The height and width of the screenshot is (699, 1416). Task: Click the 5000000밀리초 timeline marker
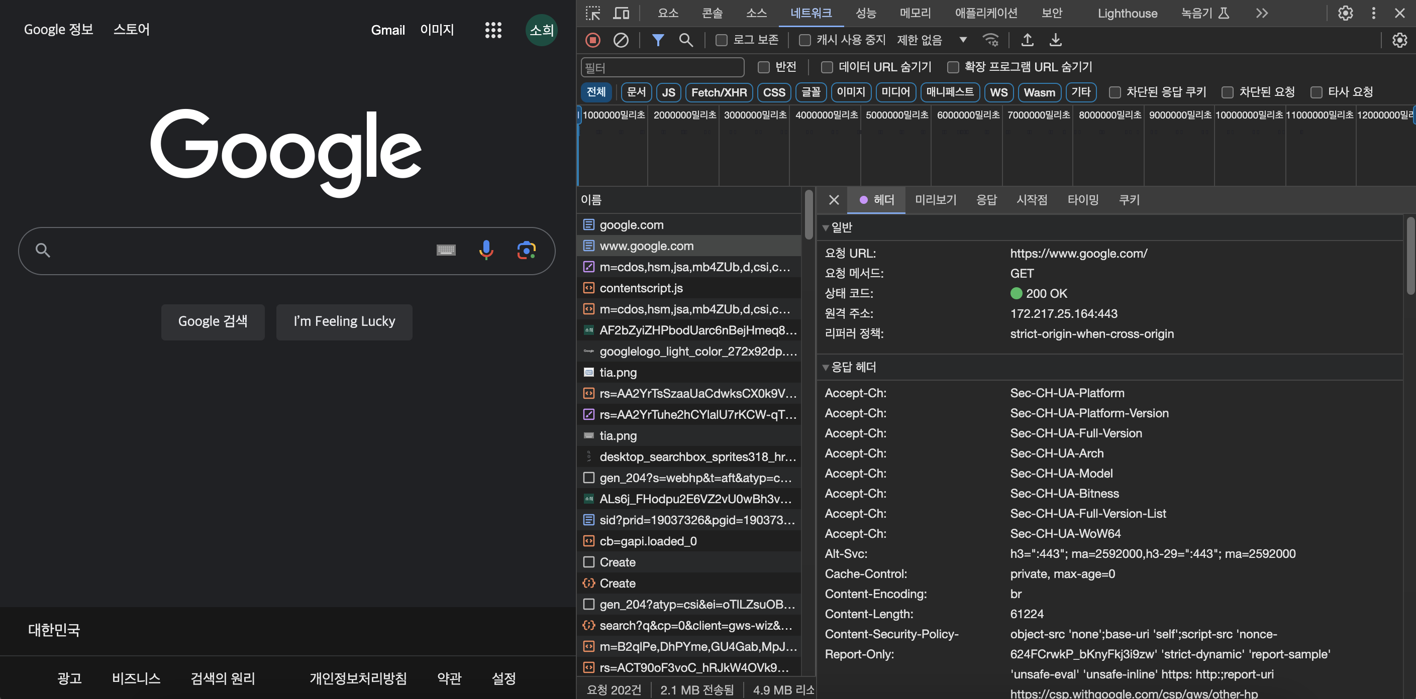click(896, 115)
